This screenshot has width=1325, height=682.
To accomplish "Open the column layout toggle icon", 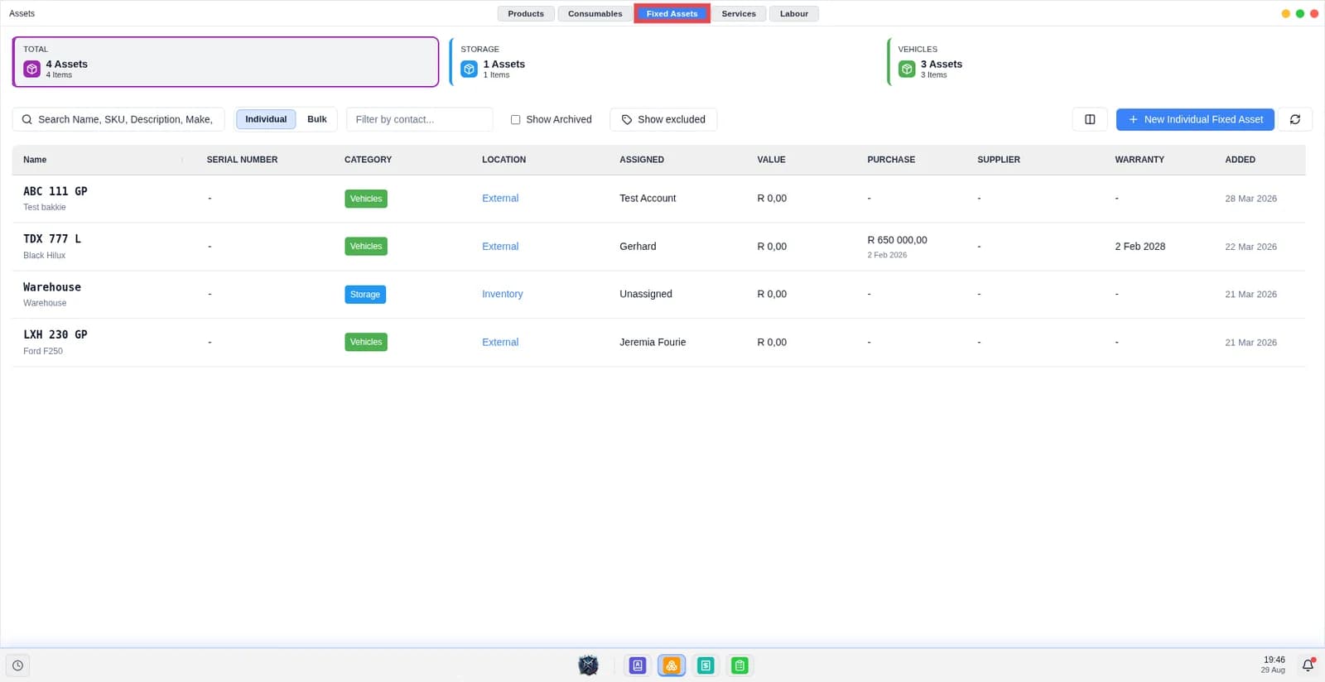I will coord(1090,119).
